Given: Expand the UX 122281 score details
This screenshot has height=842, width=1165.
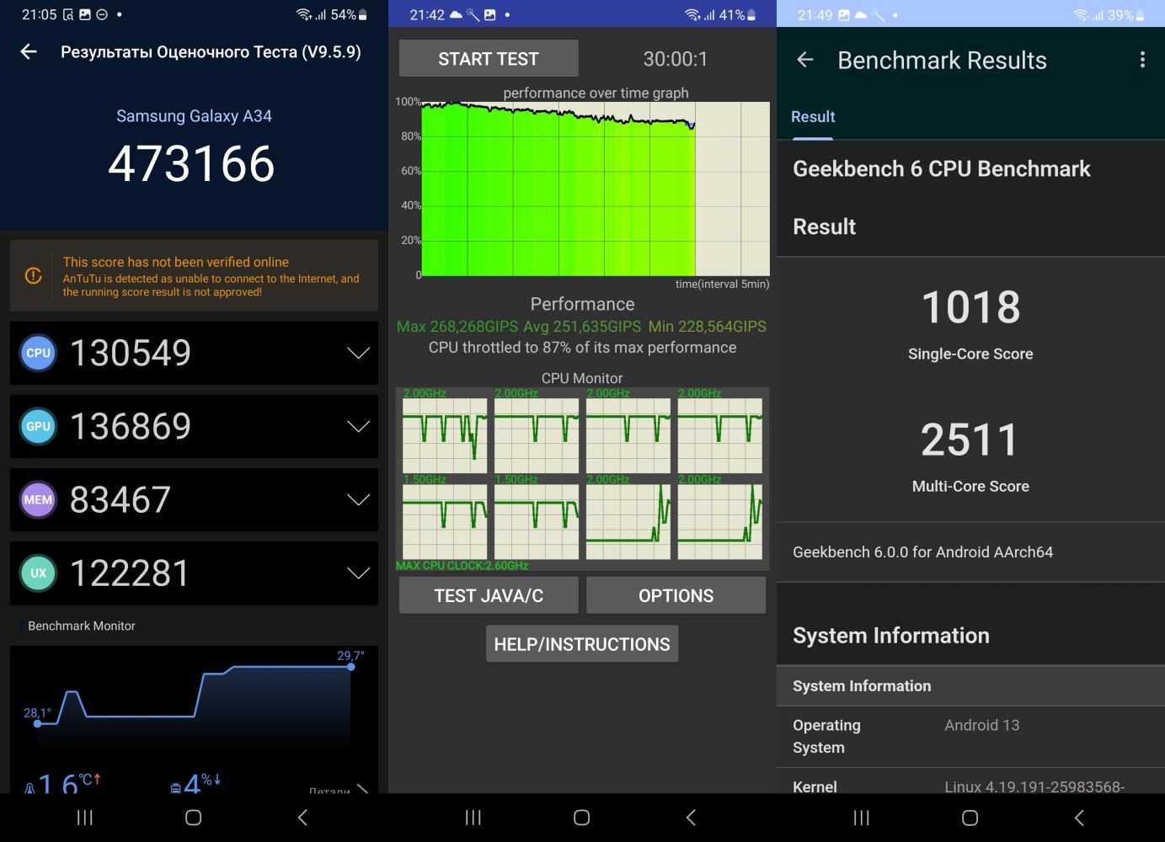Looking at the screenshot, I should coord(358,573).
